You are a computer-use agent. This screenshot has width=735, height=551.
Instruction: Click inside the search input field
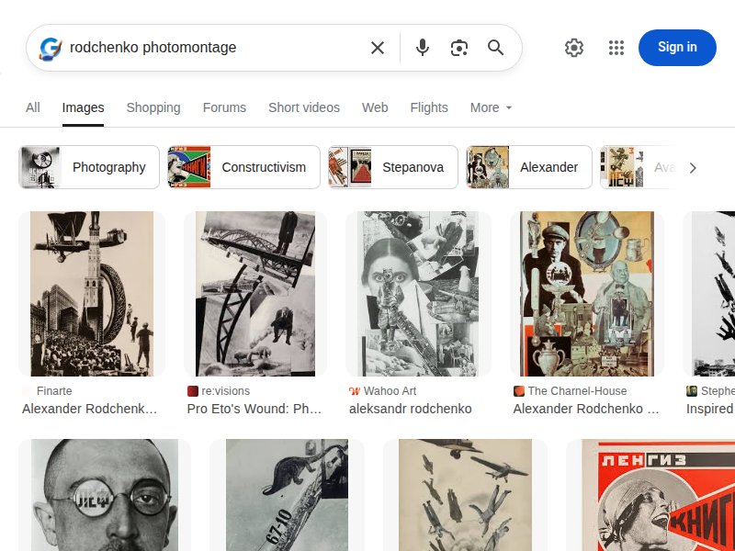[x=211, y=47]
